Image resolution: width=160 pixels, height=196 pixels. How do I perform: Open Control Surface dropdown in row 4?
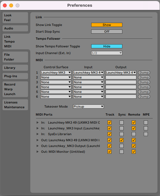56,87
